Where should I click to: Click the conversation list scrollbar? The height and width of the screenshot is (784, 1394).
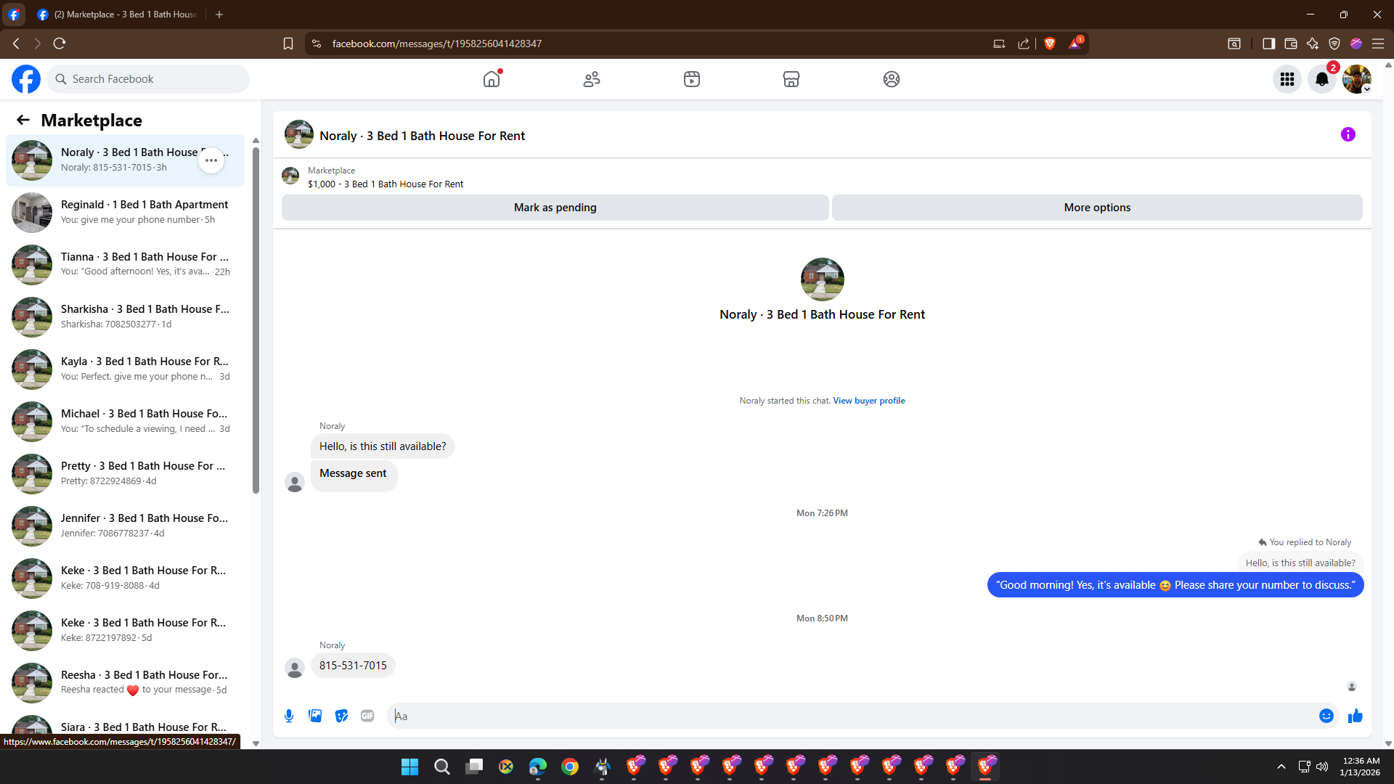[x=256, y=319]
